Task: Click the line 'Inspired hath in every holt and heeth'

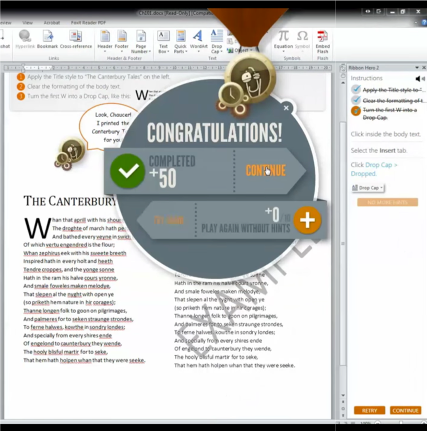Action: [x=68, y=261]
